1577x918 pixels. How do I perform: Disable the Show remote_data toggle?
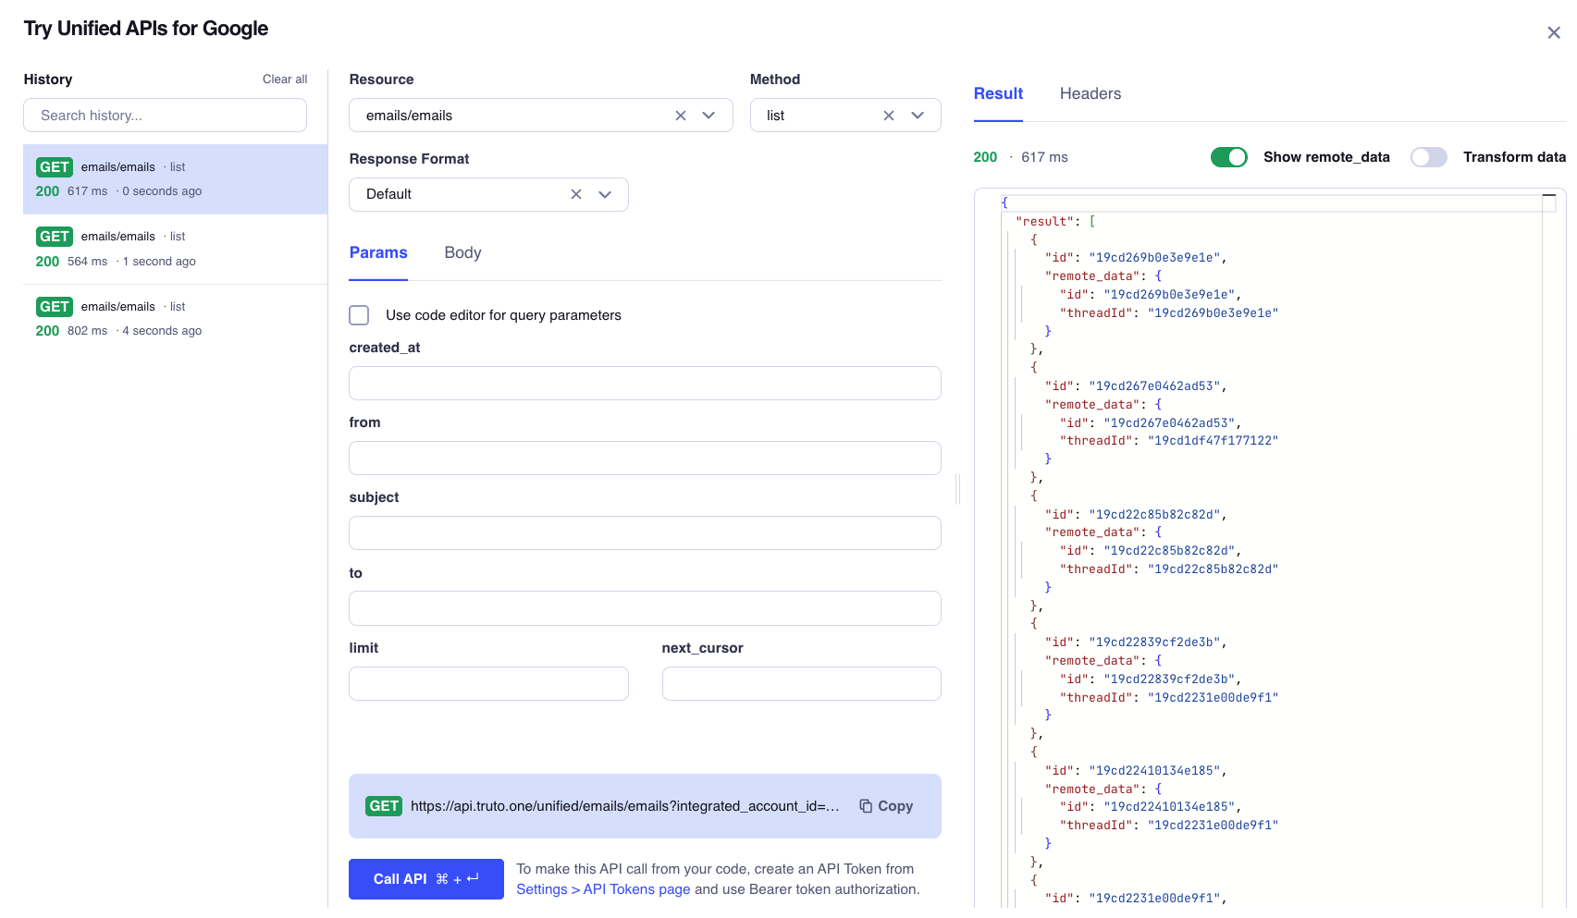pos(1229,157)
